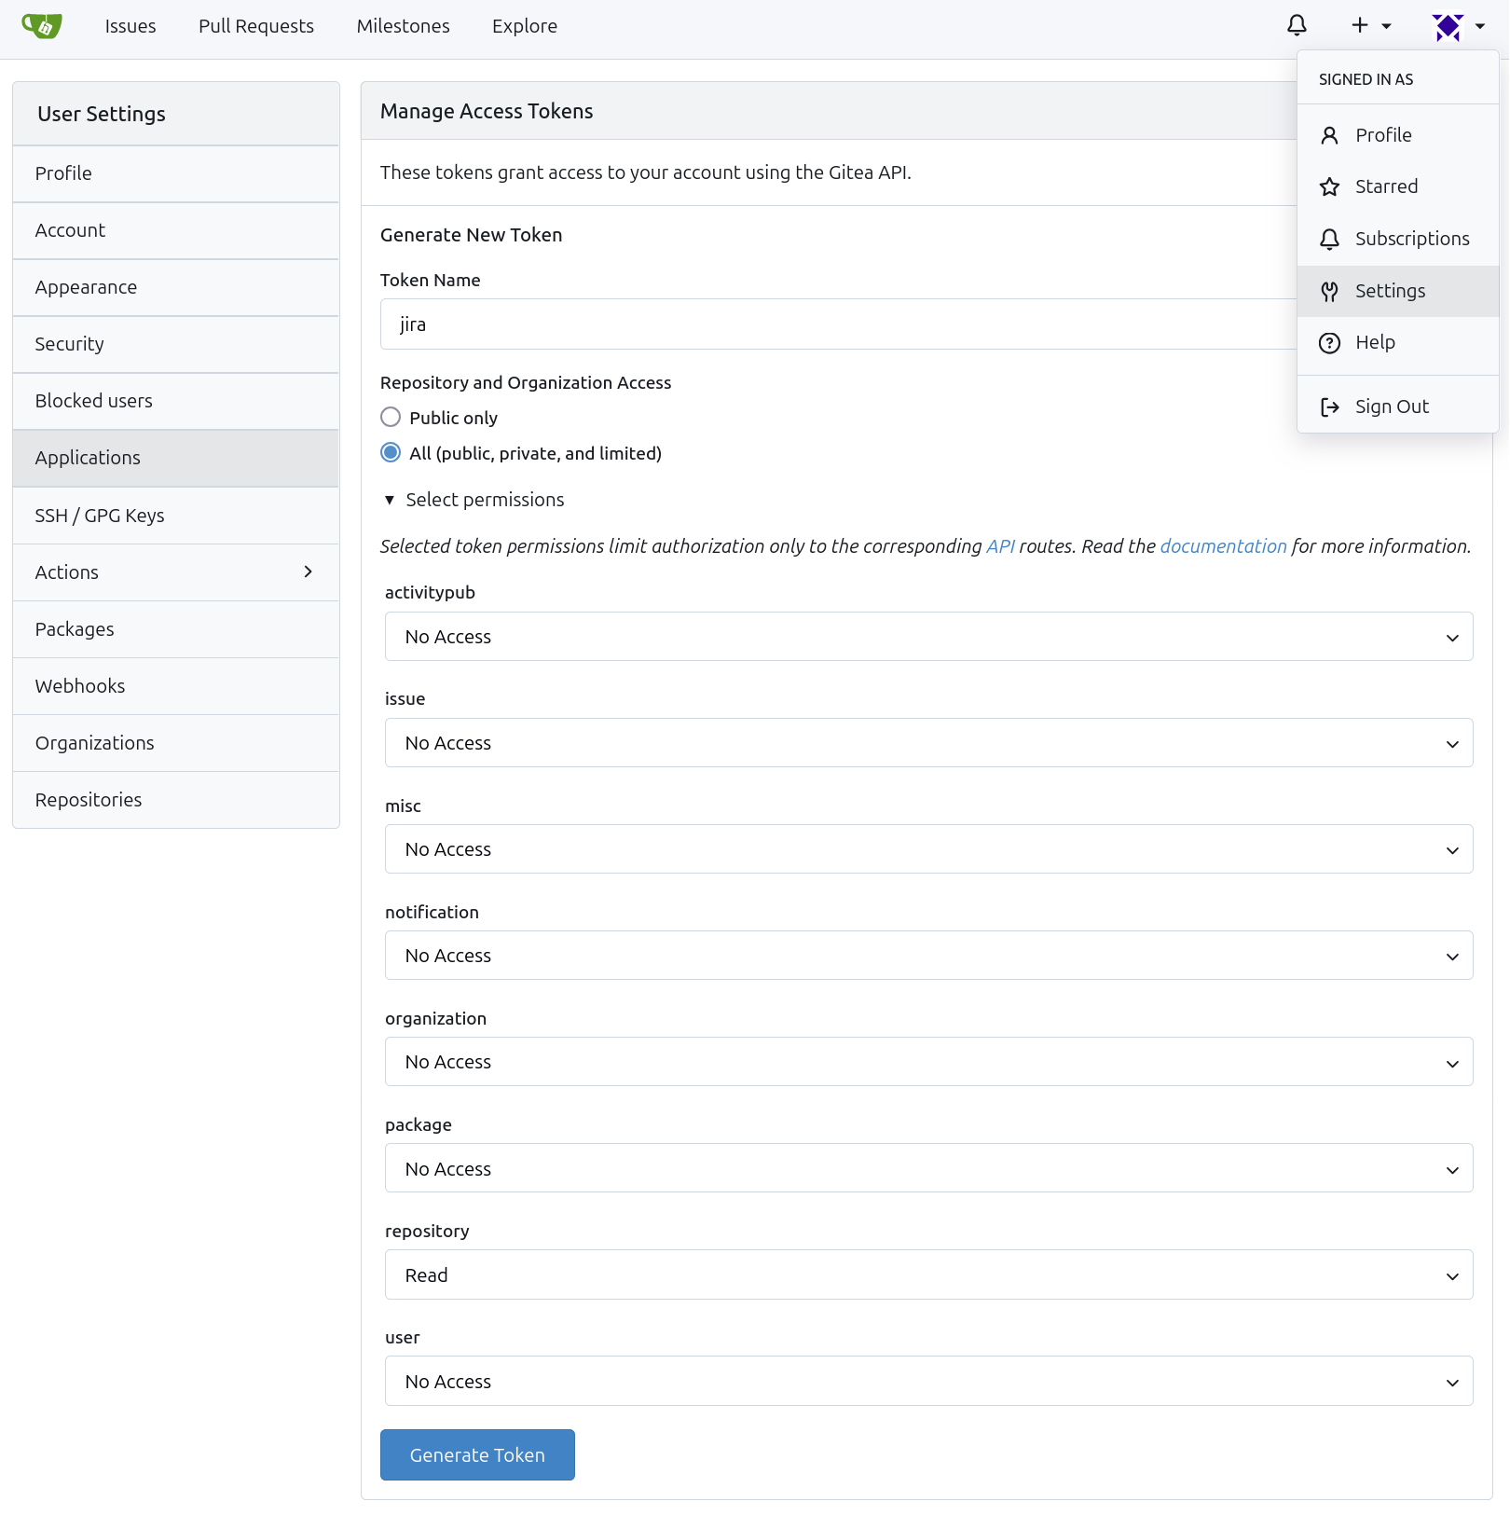
Task: Open the package access dropdown
Action: click(928, 1168)
